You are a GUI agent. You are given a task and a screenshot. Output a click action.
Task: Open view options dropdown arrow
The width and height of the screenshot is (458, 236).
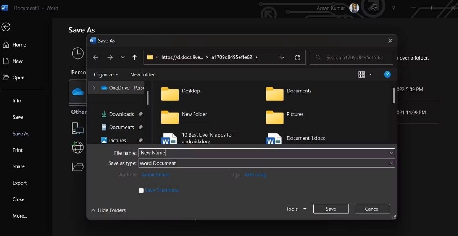click(370, 74)
